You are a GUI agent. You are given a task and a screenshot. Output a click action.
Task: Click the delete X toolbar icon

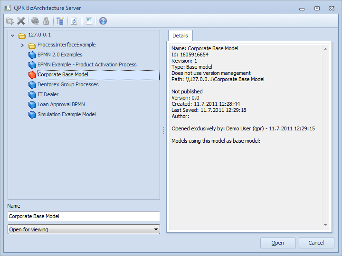point(21,21)
